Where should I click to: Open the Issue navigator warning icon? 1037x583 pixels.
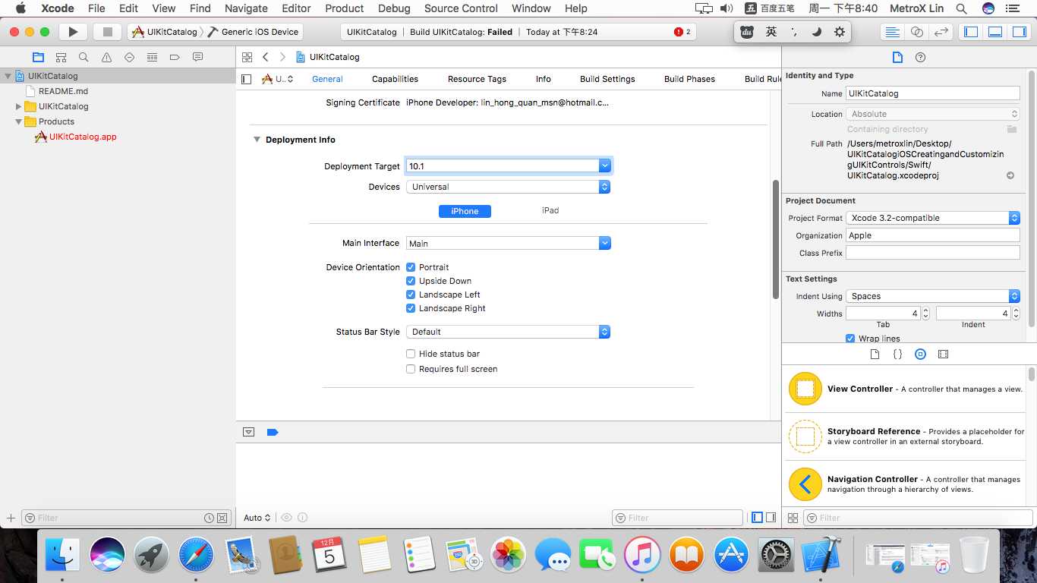point(106,57)
